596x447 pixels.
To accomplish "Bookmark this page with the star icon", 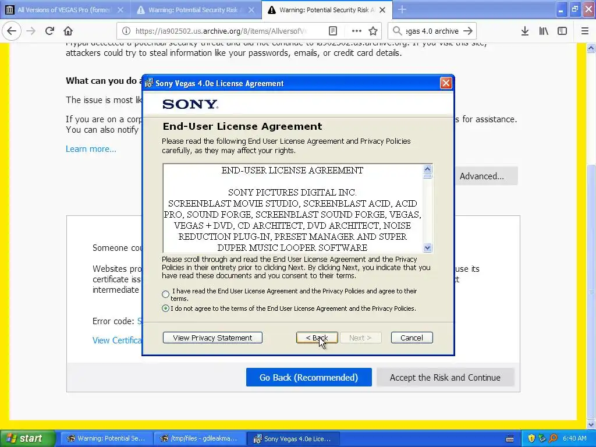I will [x=373, y=31].
